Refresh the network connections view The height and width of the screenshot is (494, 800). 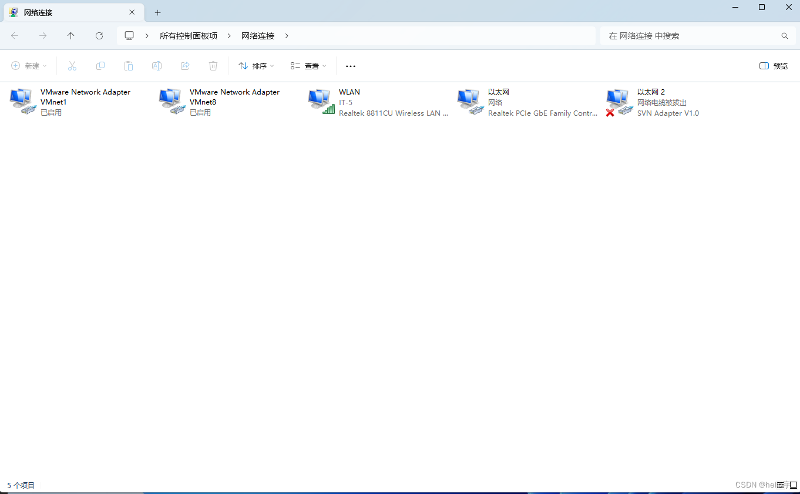(x=99, y=36)
